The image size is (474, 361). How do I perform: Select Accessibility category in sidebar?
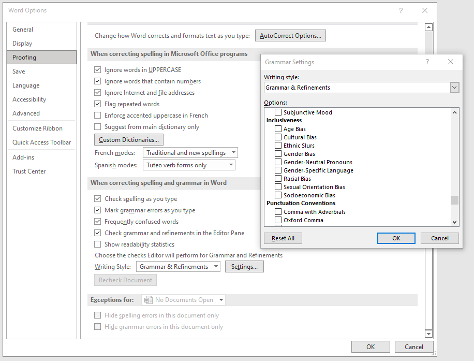42,99
